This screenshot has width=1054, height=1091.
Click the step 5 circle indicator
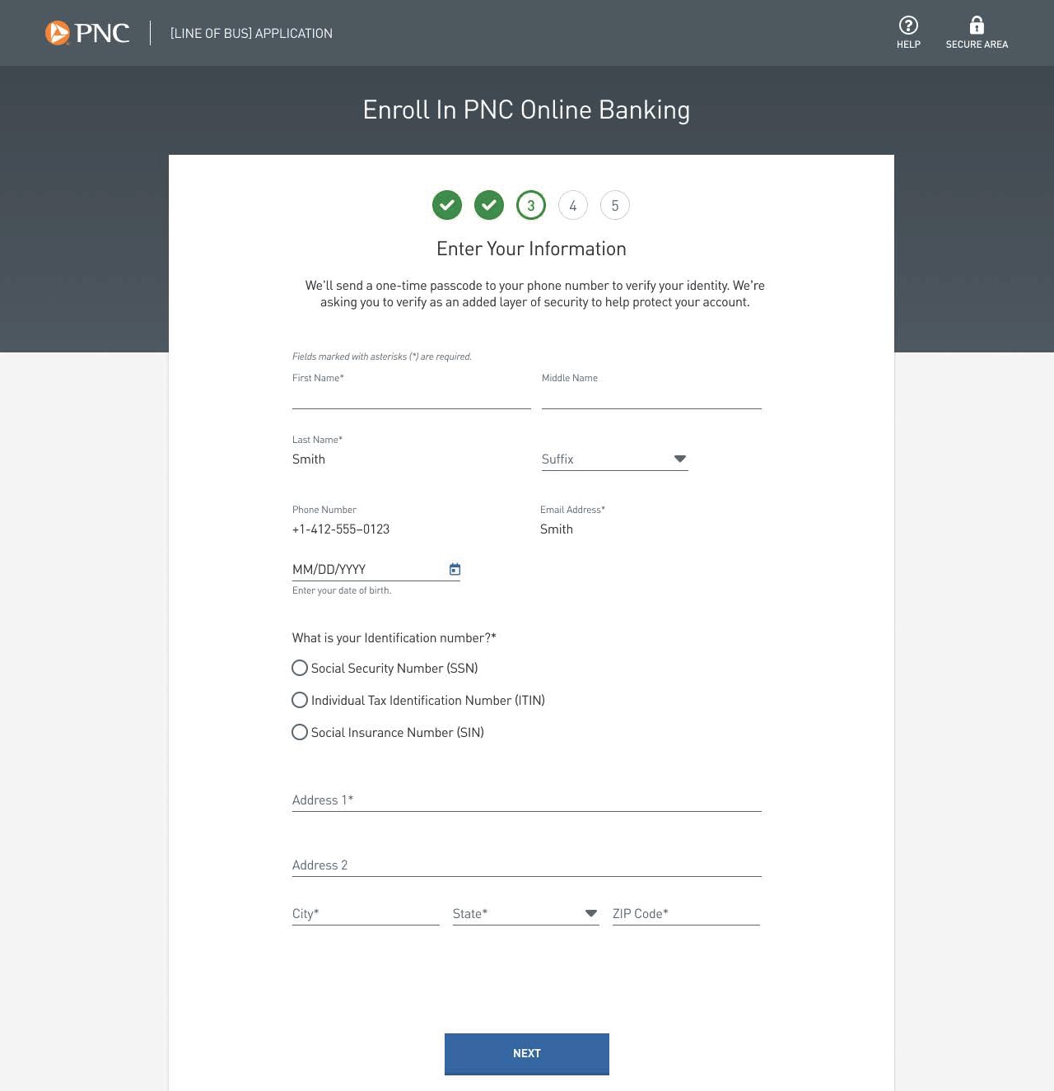pyautogui.click(x=615, y=205)
